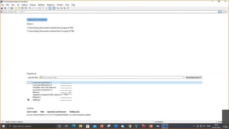
Task: Select VirtualBox Host-Only Network interface
Action: coord(114,87)
